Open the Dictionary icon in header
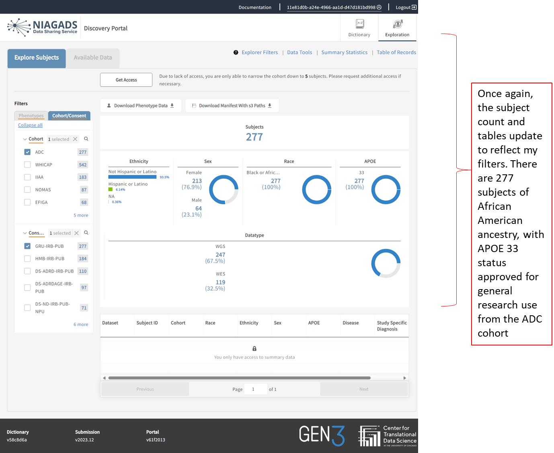The width and height of the screenshot is (554, 453). point(359,24)
